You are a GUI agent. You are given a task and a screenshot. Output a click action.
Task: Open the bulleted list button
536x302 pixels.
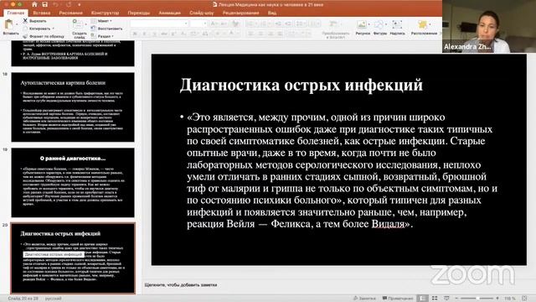click(250, 23)
